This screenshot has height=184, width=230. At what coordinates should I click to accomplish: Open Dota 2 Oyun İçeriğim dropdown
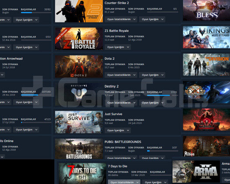tap(152, 75)
